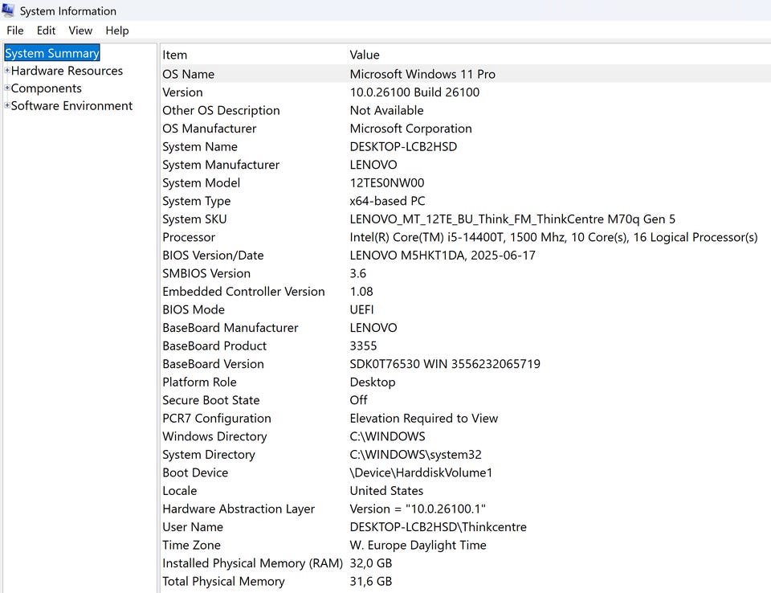The image size is (771, 593).
Task: Select the Secure Boot State row
Action: tap(210, 400)
